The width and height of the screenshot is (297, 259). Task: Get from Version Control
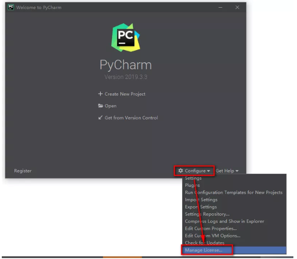point(131,118)
